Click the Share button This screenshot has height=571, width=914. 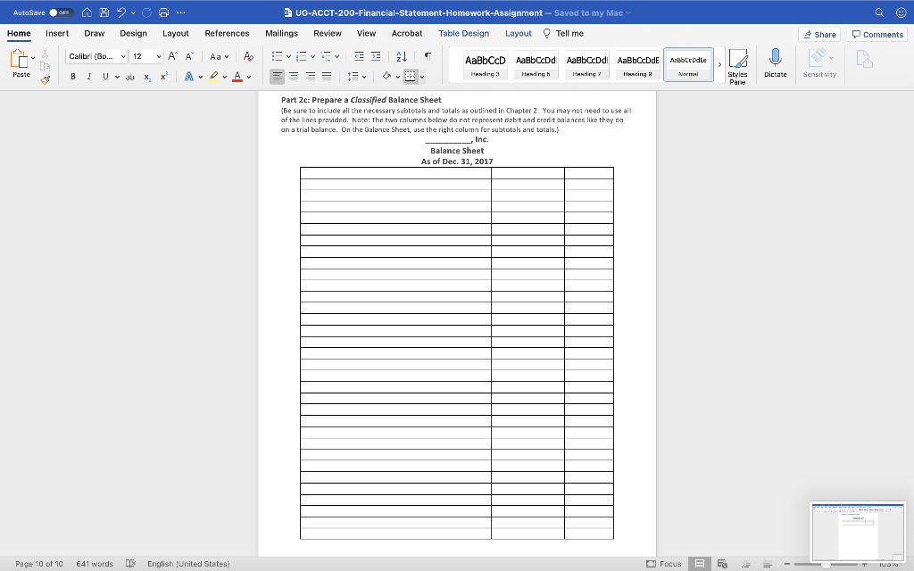[x=819, y=35]
